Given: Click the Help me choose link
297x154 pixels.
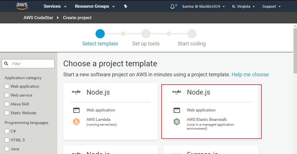Looking at the screenshot, I should click(x=250, y=75).
